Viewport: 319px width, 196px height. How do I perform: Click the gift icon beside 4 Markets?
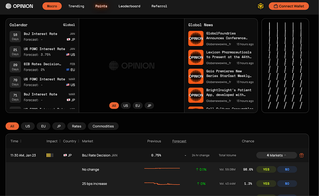(302, 155)
